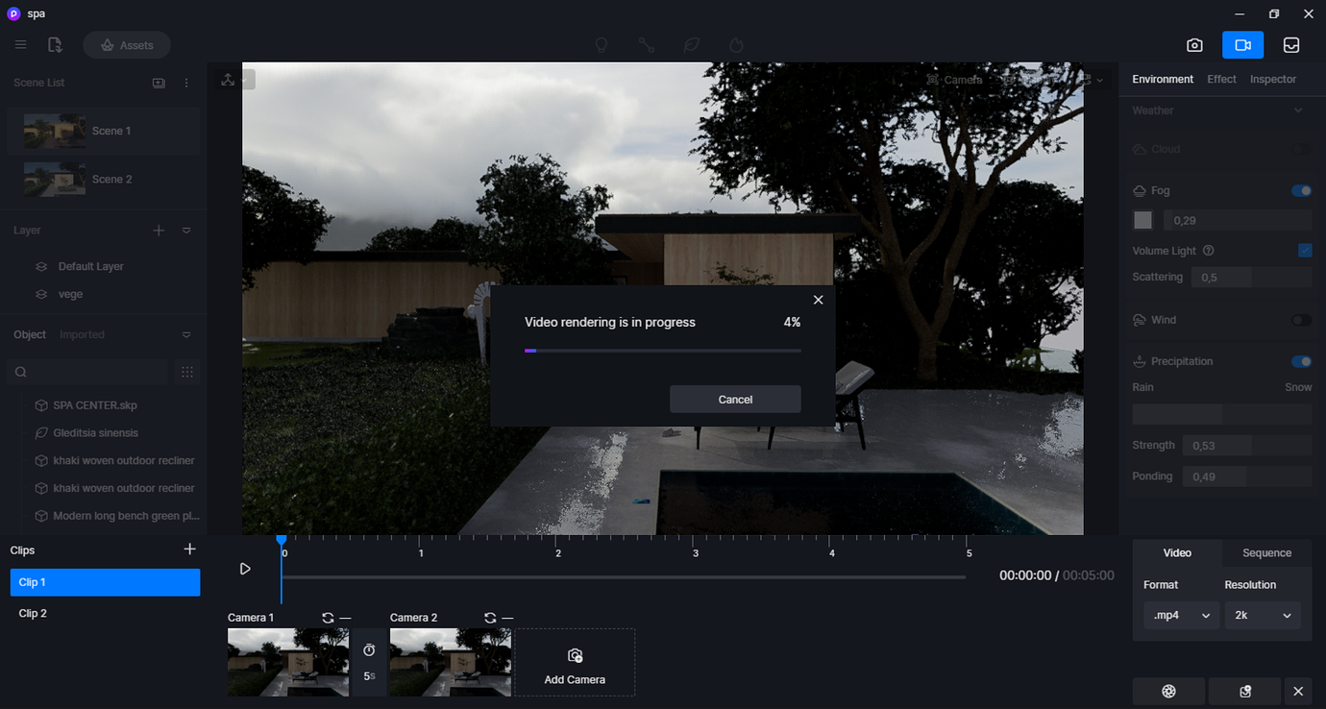Toggle the Fog switch off
The height and width of the screenshot is (709, 1326).
pyautogui.click(x=1302, y=191)
